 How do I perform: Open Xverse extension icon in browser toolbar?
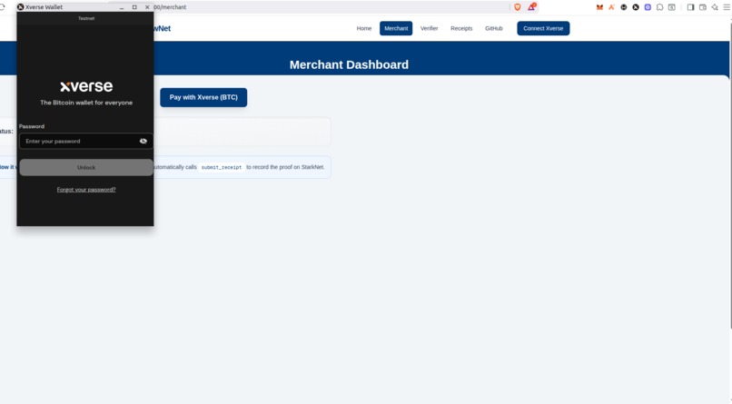(x=636, y=7)
